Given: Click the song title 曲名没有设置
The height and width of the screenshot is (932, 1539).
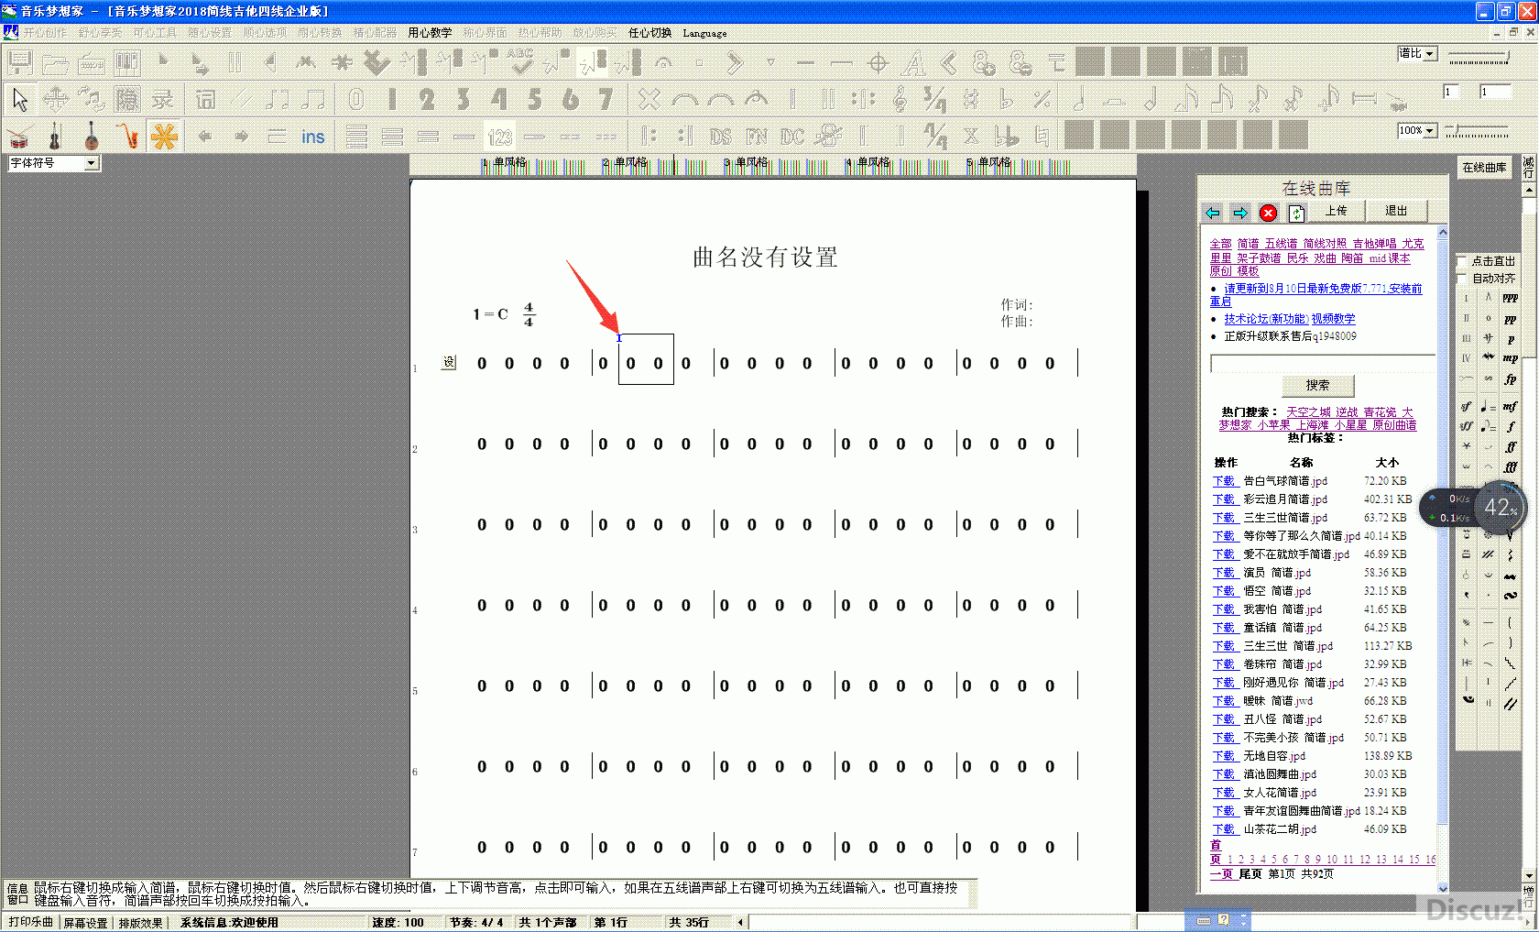Looking at the screenshot, I should click(765, 258).
